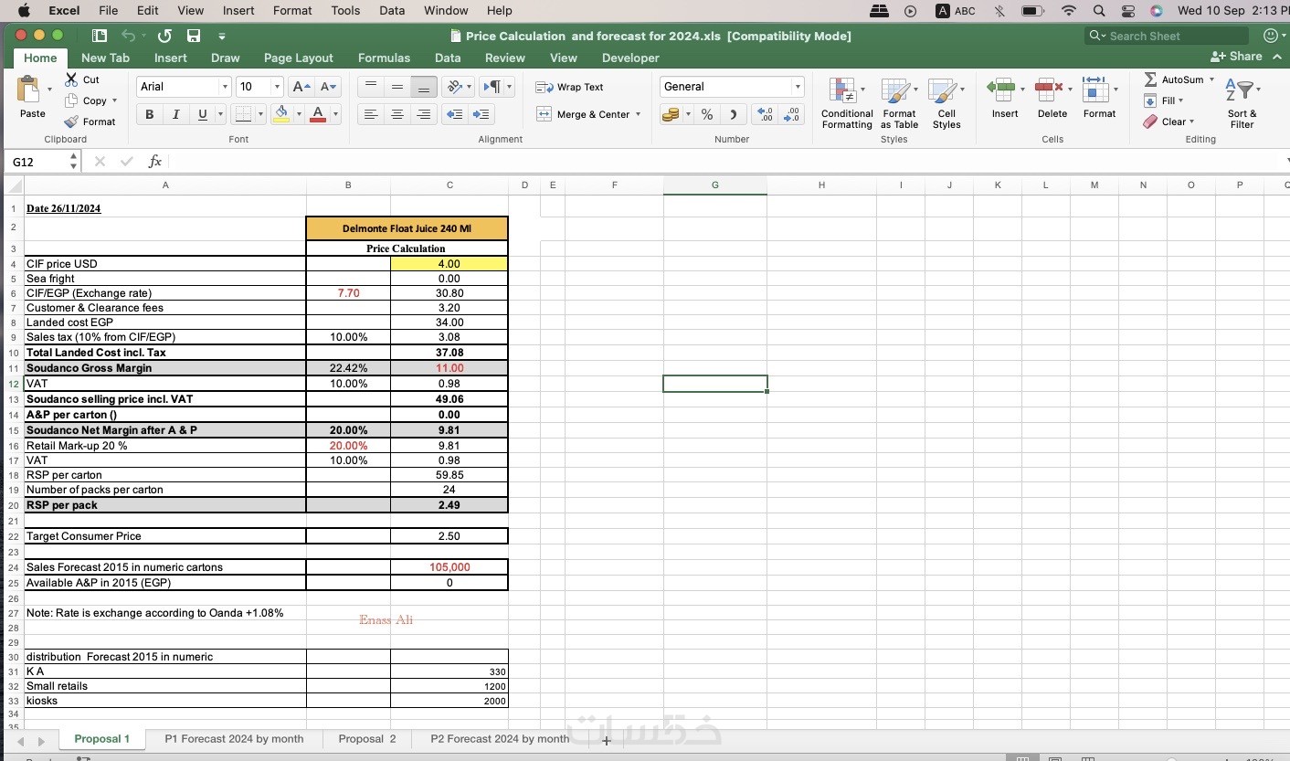Go to the Developer ribbon tab
The image size is (1290, 761).
630,58
